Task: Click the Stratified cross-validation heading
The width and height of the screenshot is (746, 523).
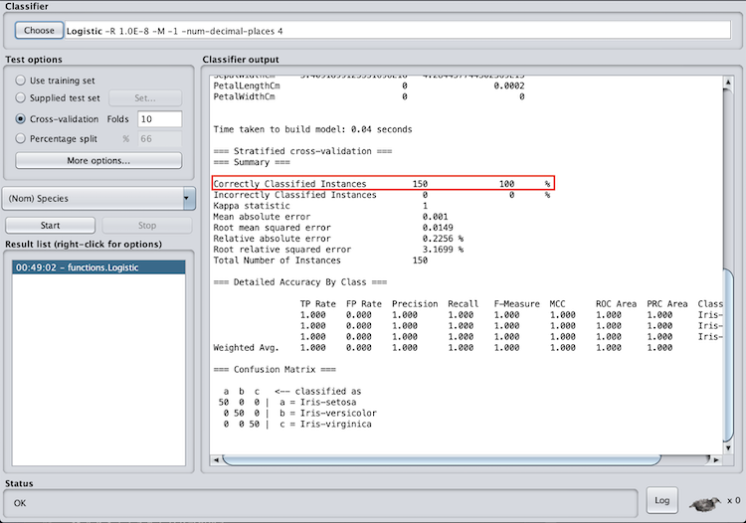Action: (x=302, y=151)
